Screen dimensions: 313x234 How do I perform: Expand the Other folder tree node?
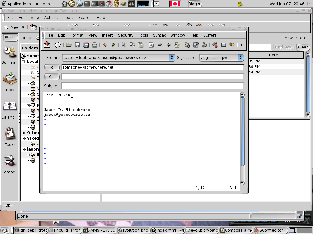[24, 133]
